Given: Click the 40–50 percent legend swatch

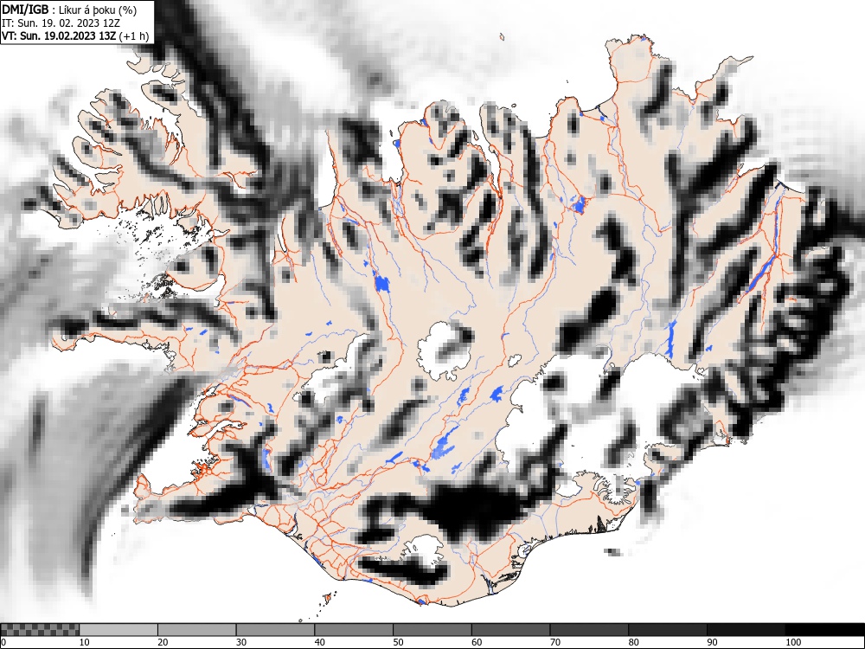Looking at the screenshot, I should [354, 630].
